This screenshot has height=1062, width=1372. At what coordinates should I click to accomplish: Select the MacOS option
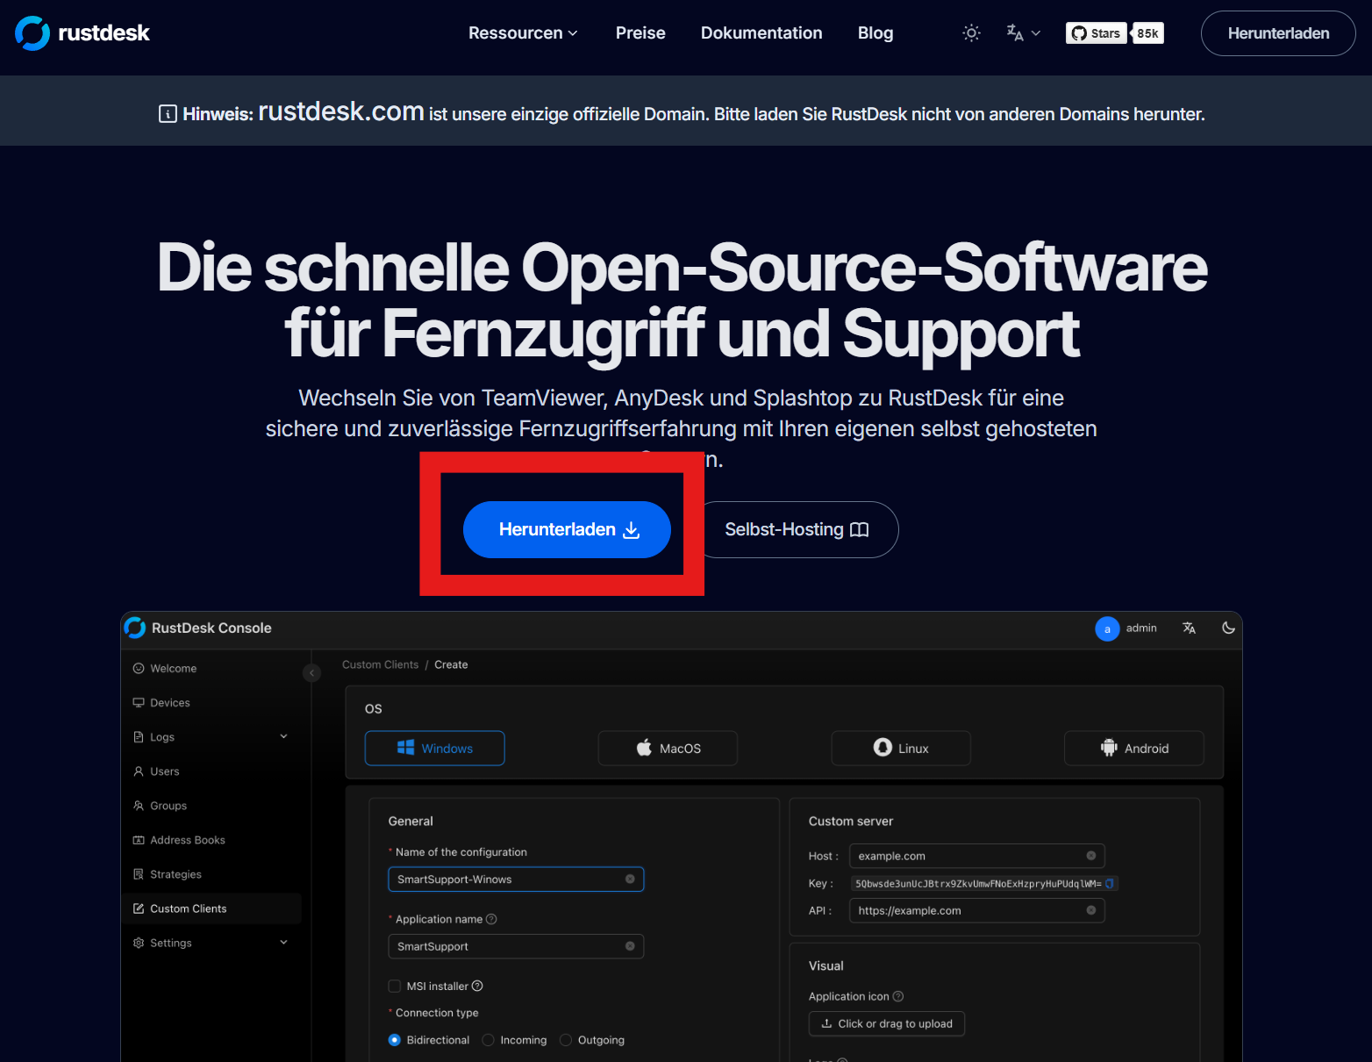[668, 749]
